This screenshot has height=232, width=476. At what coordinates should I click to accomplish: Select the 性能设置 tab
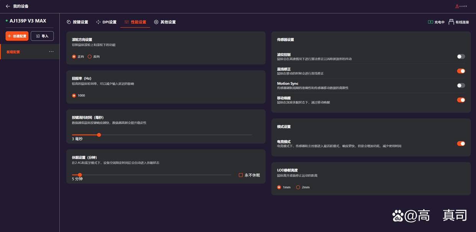point(135,22)
